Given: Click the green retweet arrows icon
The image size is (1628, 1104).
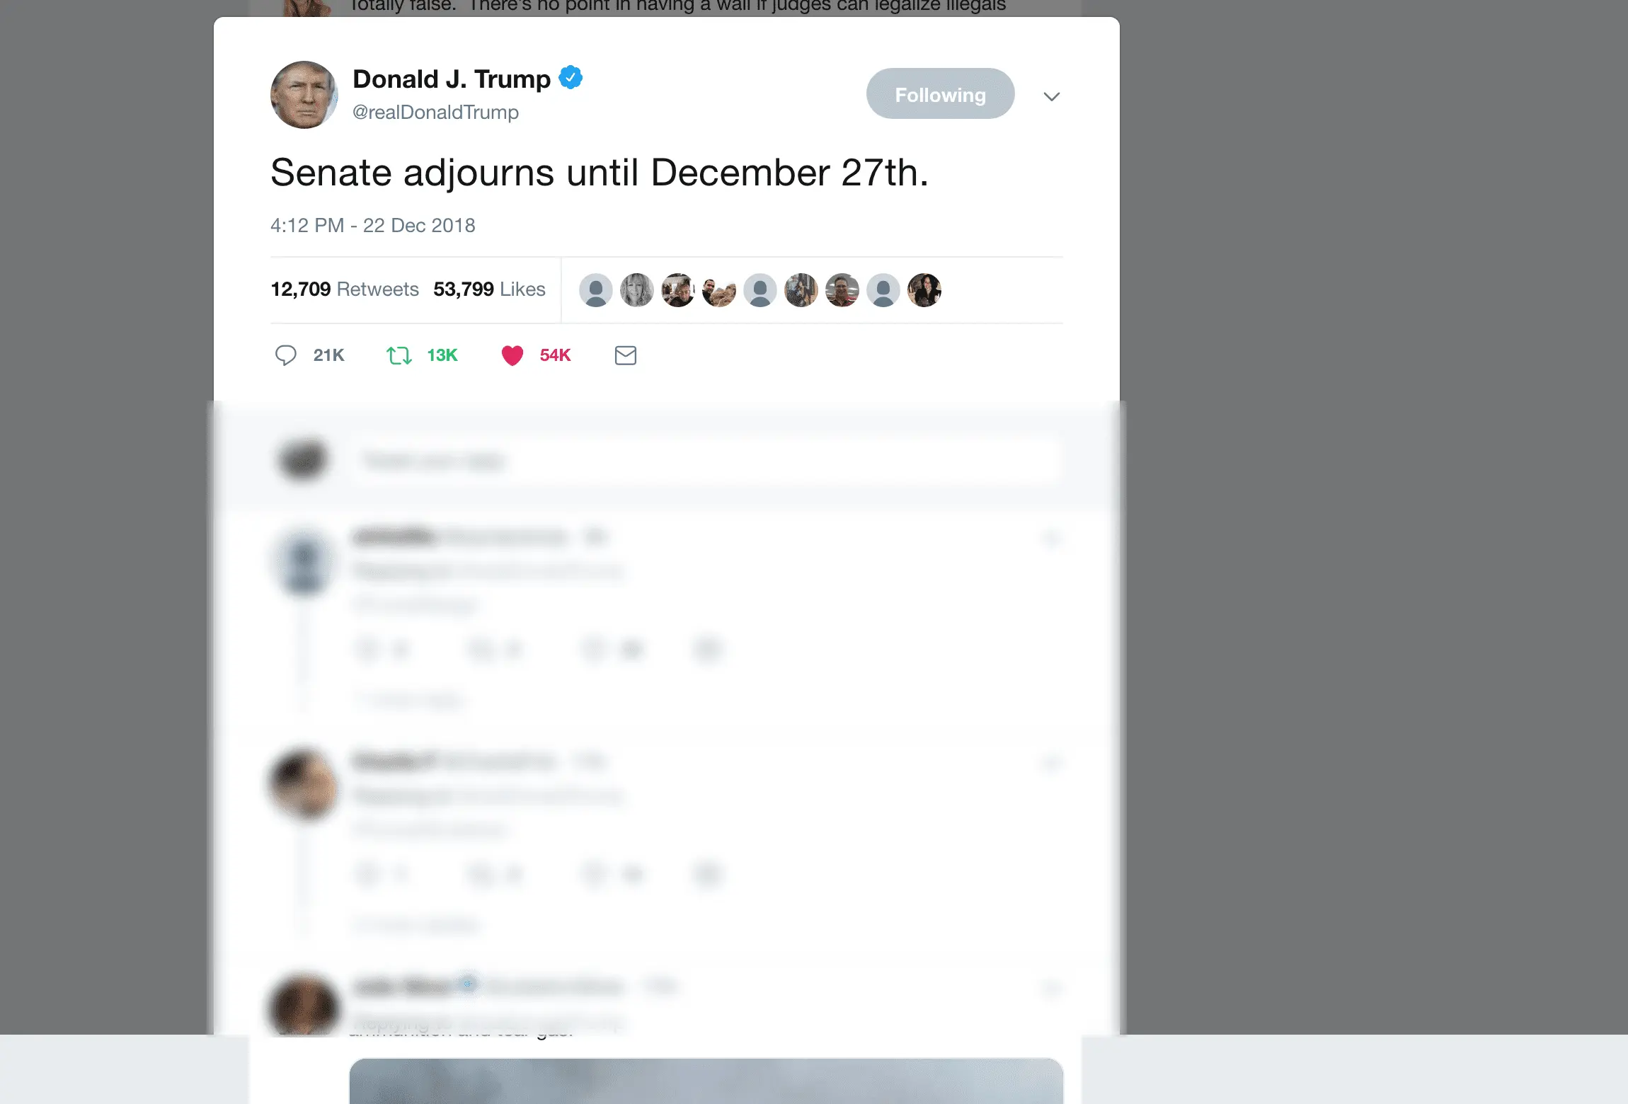Looking at the screenshot, I should pyautogui.click(x=399, y=355).
